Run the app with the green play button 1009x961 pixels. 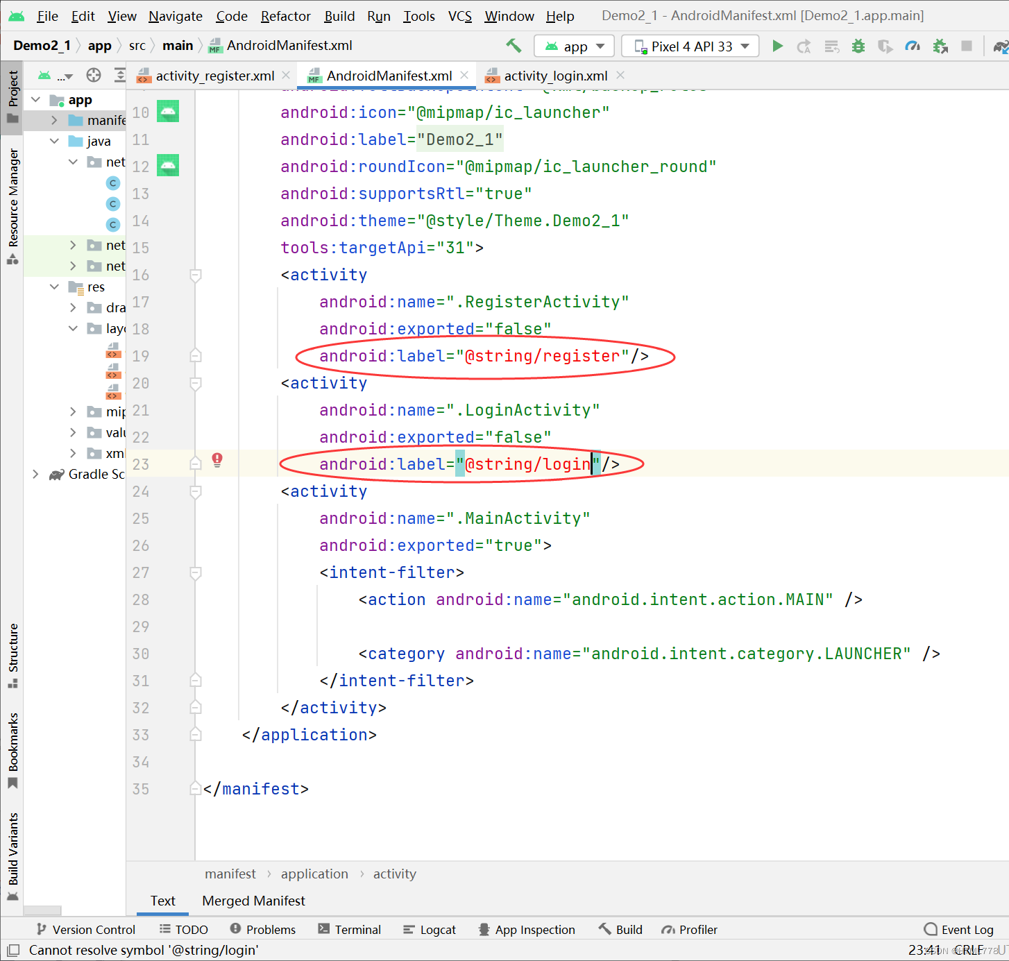(x=778, y=46)
